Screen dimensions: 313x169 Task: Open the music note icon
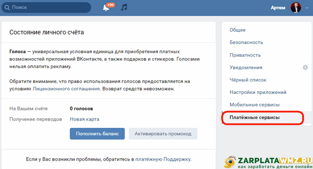tap(124, 8)
